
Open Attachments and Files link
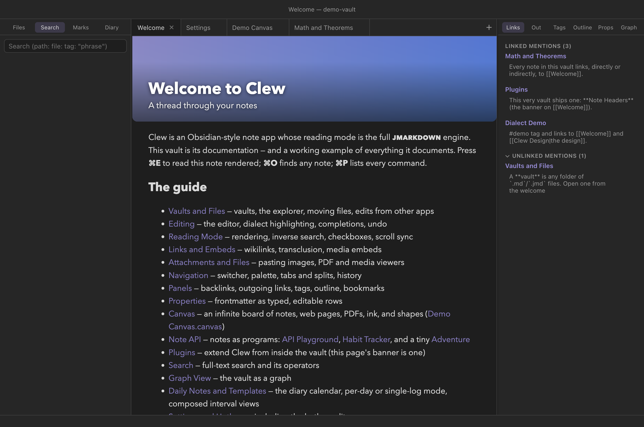(209, 262)
